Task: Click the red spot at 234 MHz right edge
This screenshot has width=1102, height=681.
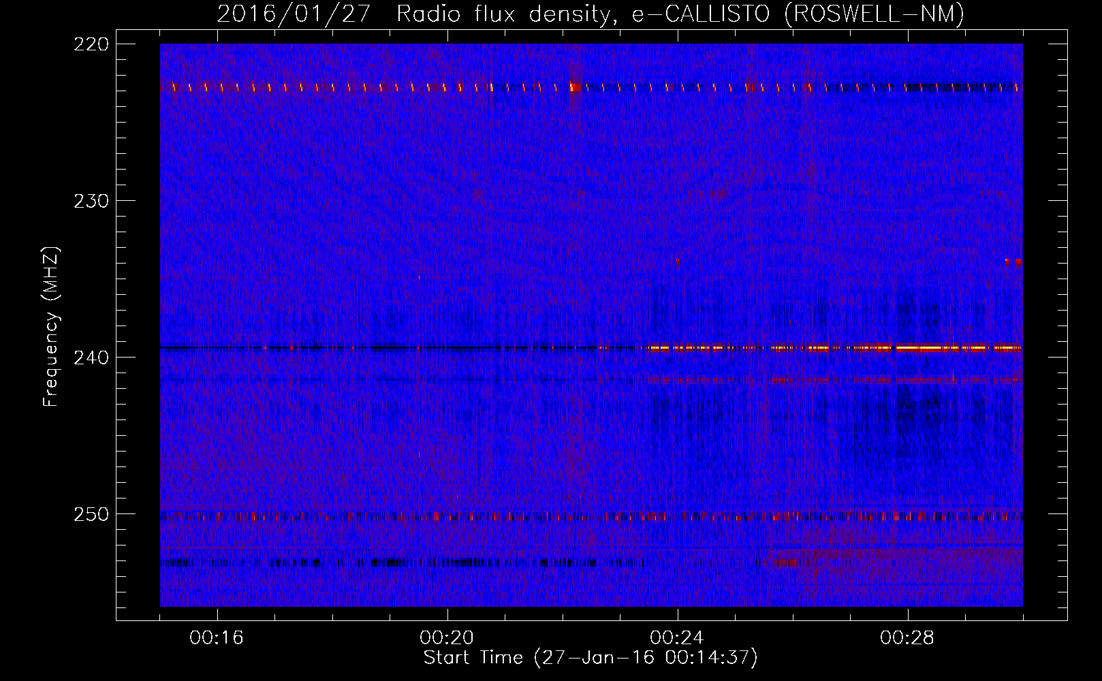Action: [x=1014, y=262]
